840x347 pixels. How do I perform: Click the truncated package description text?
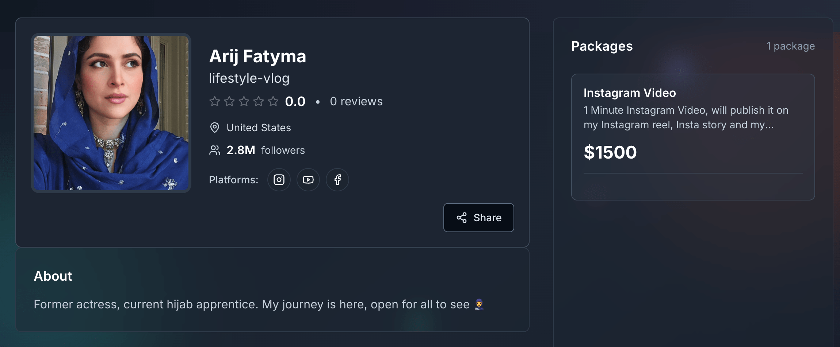tap(686, 117)
